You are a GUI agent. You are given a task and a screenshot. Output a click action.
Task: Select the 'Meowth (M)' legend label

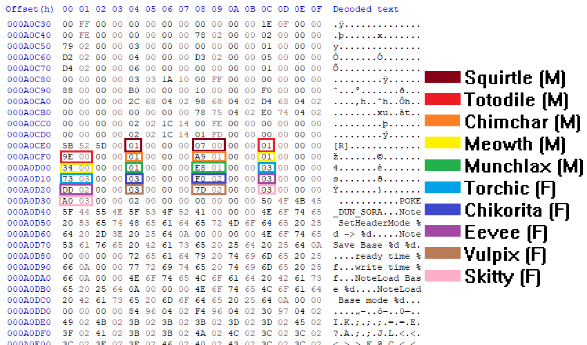514,144
